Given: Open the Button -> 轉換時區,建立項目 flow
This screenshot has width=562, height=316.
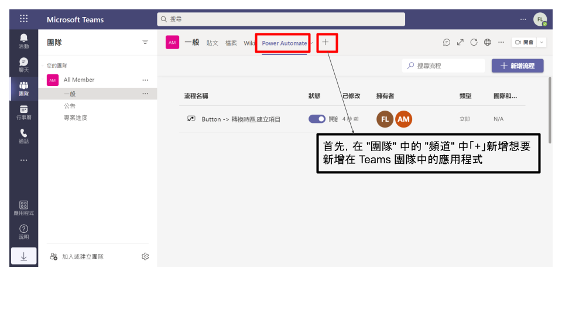Looking at the screenshot, I should point(241,119).
